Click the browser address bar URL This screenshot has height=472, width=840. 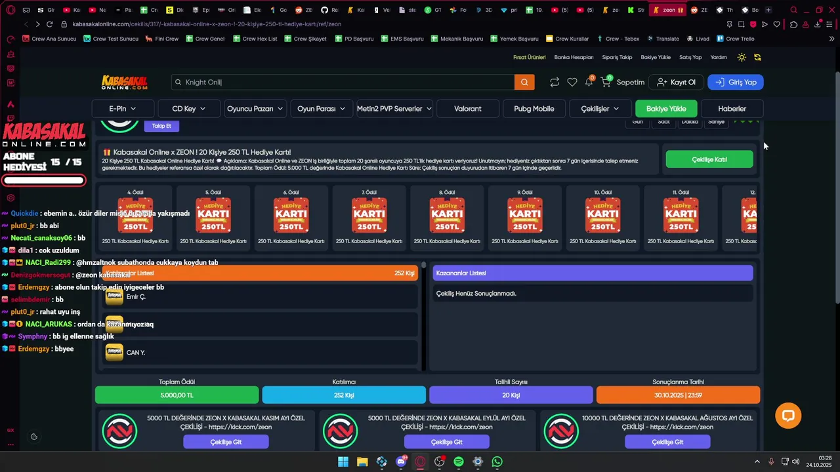coord(207,24)
